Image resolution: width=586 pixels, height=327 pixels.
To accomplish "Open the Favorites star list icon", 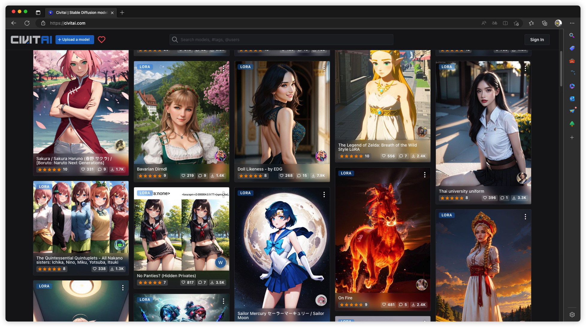I will pyautogui.click(x=531, y=23).
